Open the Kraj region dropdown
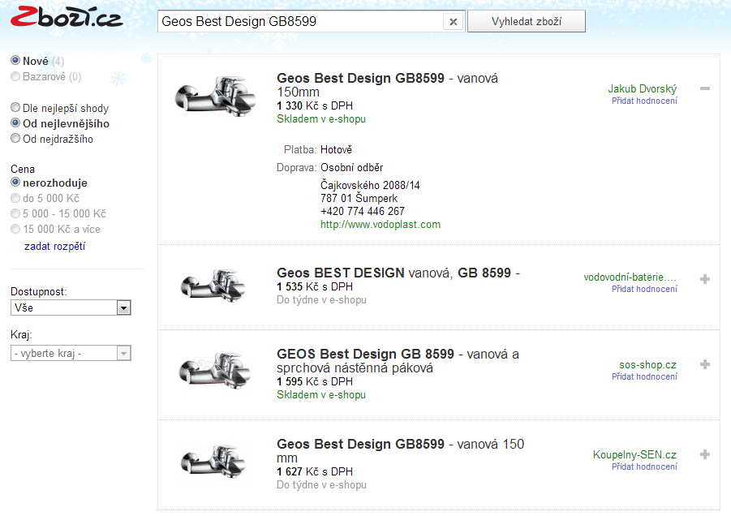This screenshot has height=516, width=731. tap(71, 354)
